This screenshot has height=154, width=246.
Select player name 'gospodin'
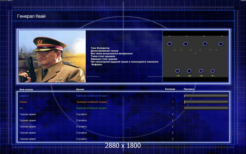click(x=24, y=96)
